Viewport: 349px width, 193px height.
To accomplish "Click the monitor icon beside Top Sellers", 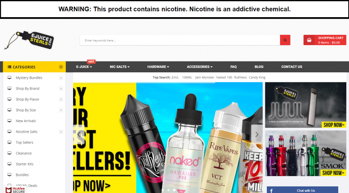I will [x=9, y=142].
